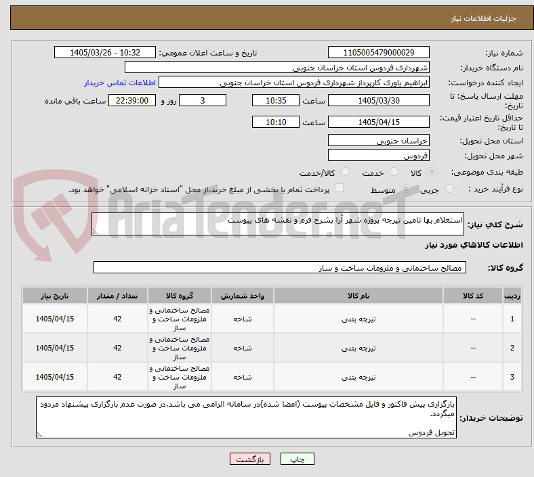Click the buyer notes text area

246,417
